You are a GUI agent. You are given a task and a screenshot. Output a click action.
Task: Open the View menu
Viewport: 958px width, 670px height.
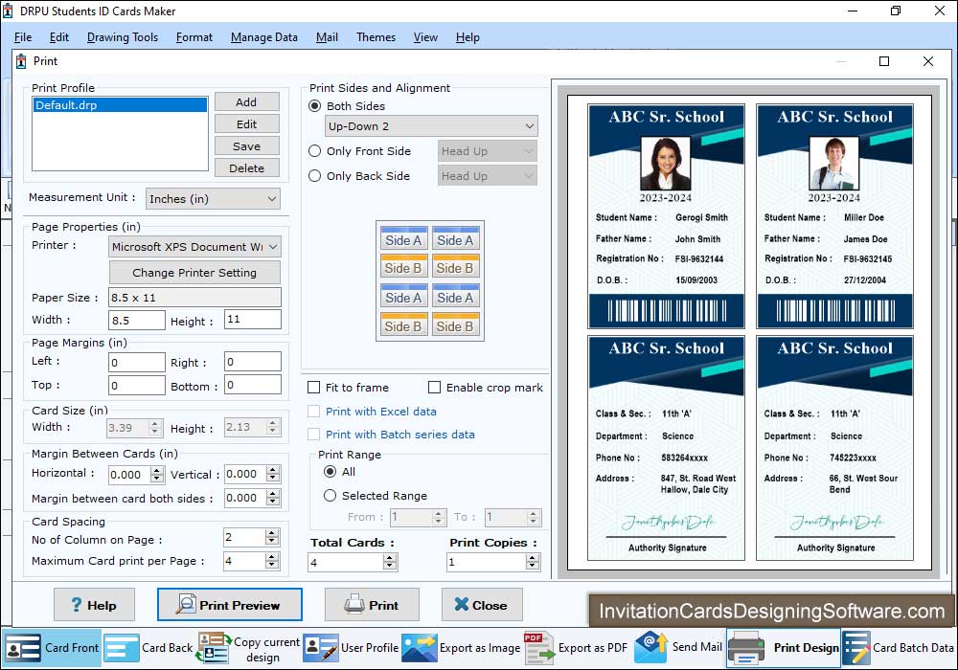click(x=425, y=37)
